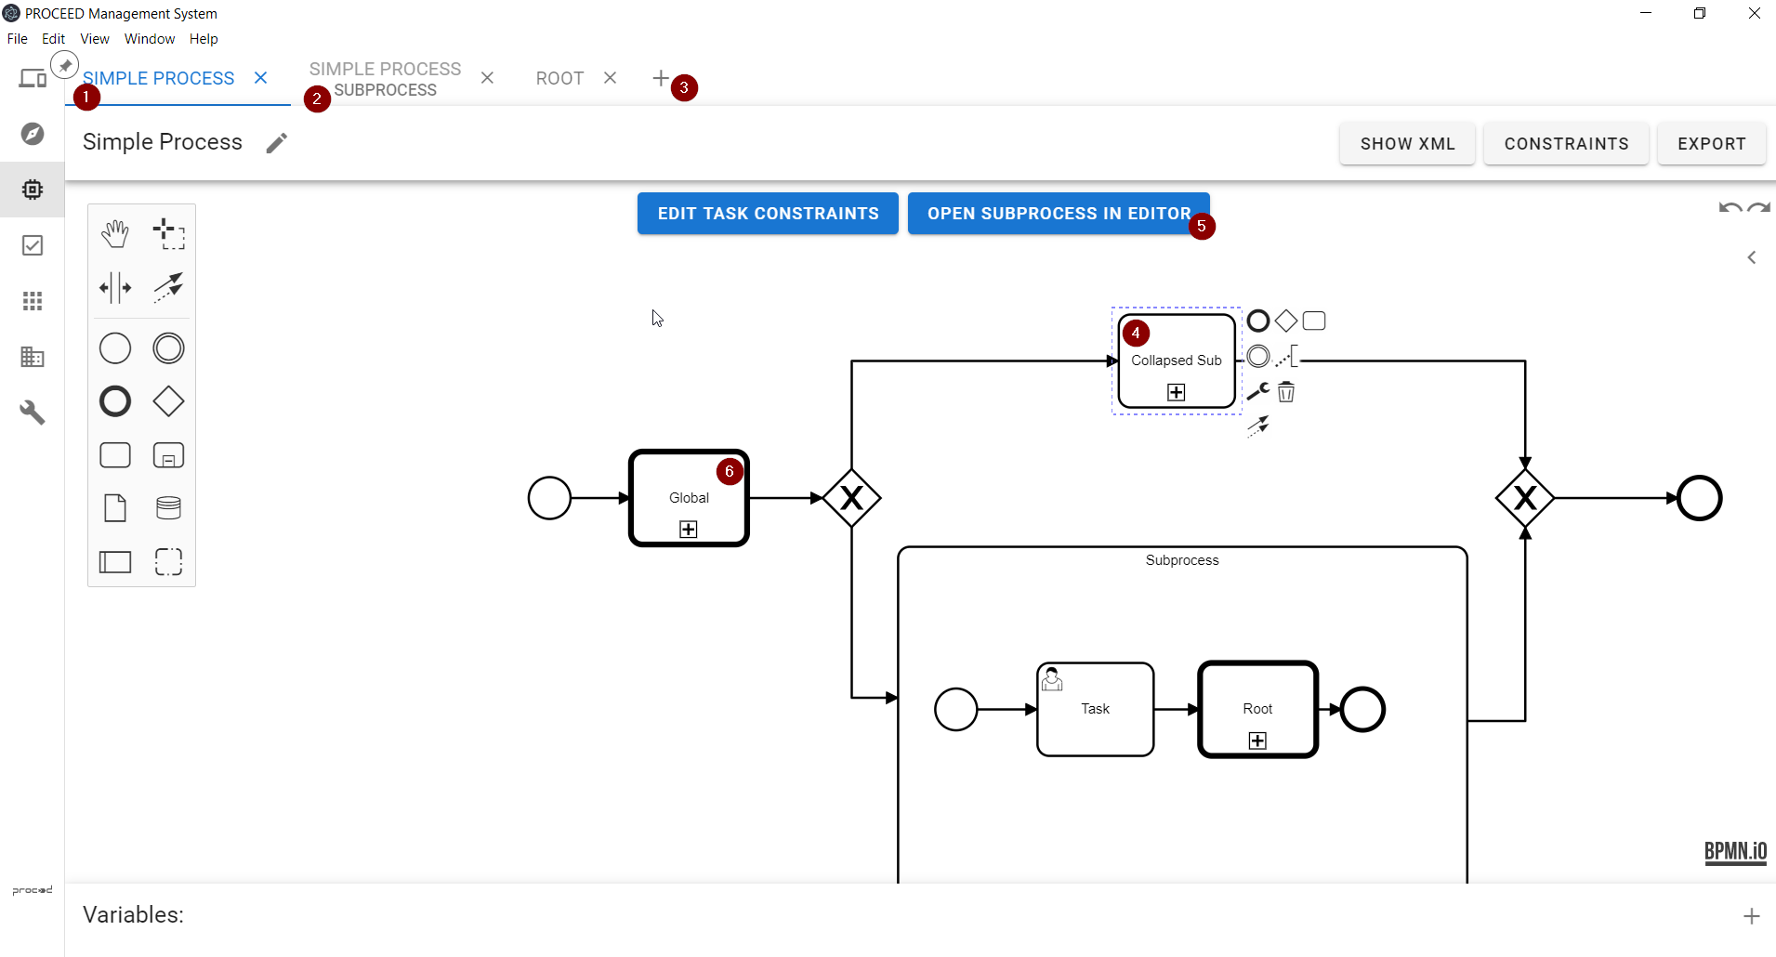Pick the gateway diamond shape in palette
The width and height of the screenshot is (1776, 957).
pos(168,402)
